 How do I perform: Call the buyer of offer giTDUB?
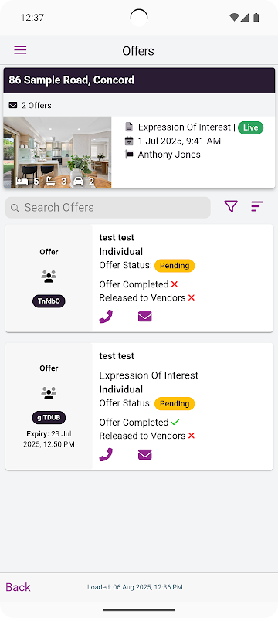coord(106,455)
